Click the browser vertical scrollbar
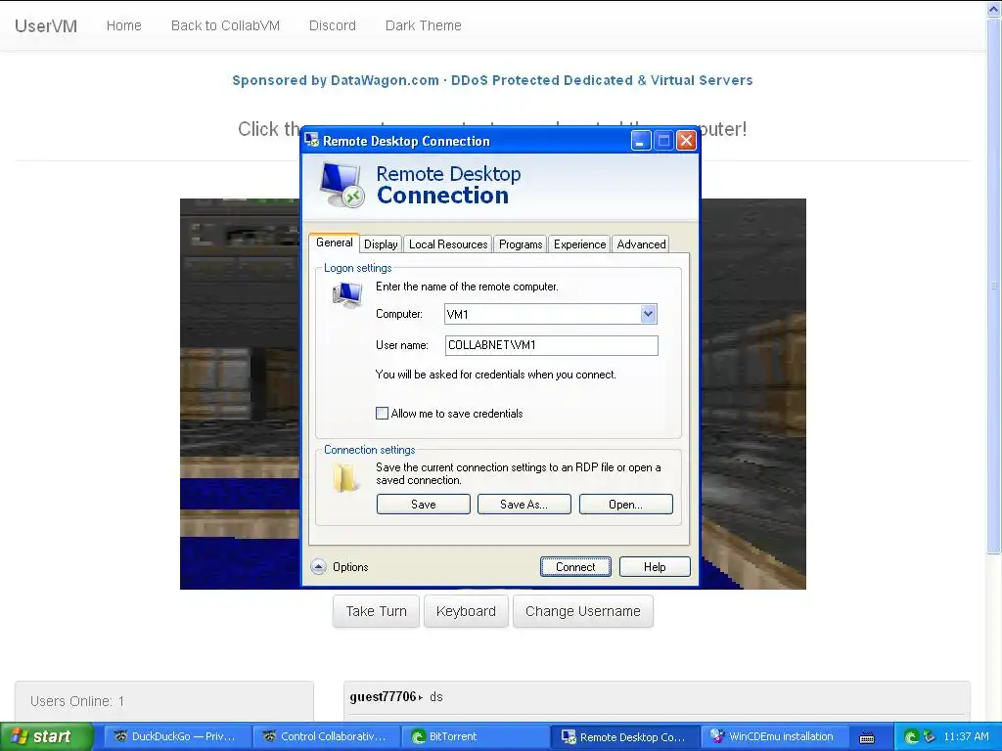The height and width of the screenshot is (751, 1002). tap(994, 285)
